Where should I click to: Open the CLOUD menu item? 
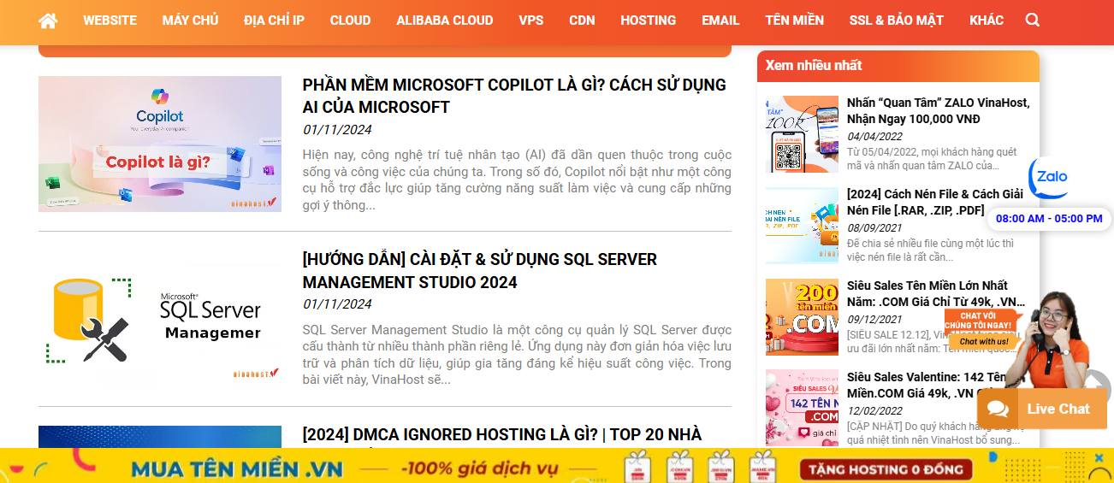[x=350, y=21]
